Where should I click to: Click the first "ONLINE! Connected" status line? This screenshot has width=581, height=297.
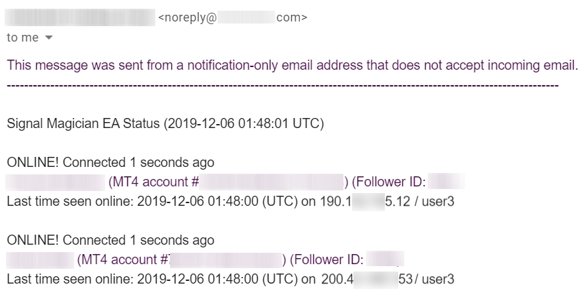pyautogui.click(x=110, y=162)
